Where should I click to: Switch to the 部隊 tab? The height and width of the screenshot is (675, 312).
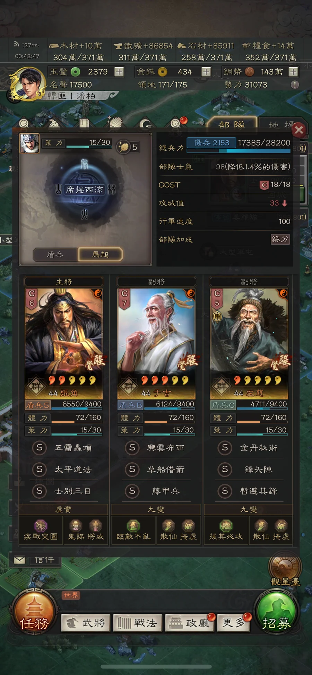point(232,124)
